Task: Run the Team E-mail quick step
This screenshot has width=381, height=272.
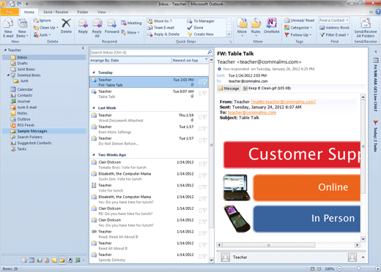Action: [161, 28]
